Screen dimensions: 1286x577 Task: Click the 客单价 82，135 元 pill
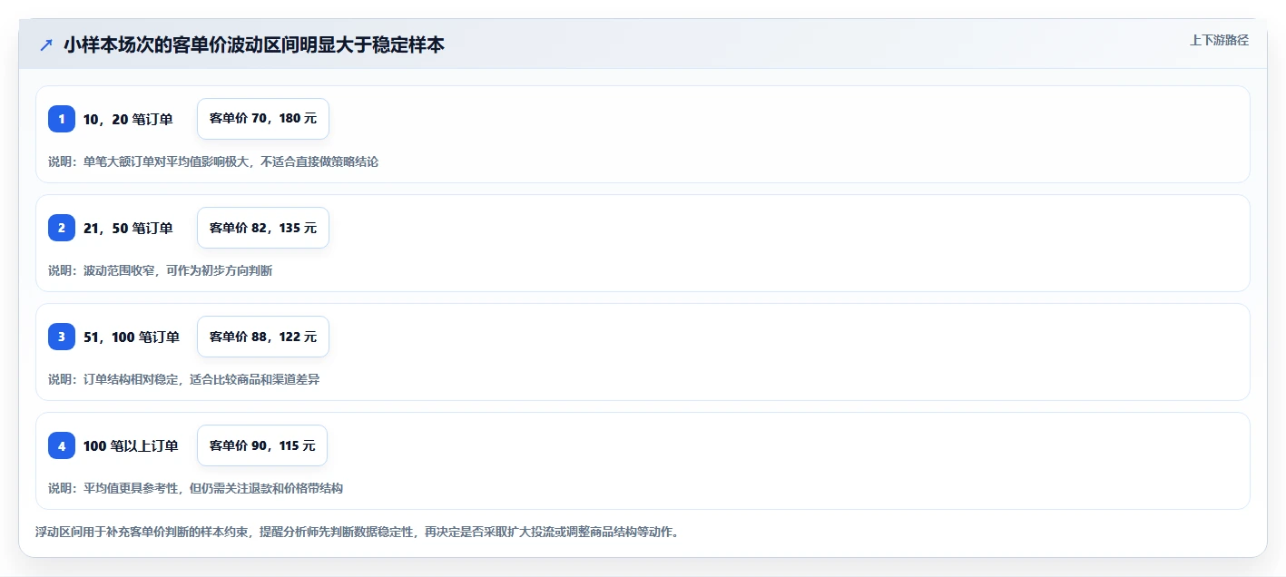point(263,228)
